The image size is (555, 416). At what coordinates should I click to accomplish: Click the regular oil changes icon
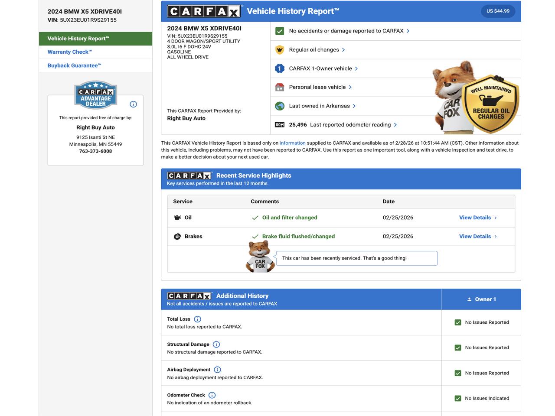280,50
